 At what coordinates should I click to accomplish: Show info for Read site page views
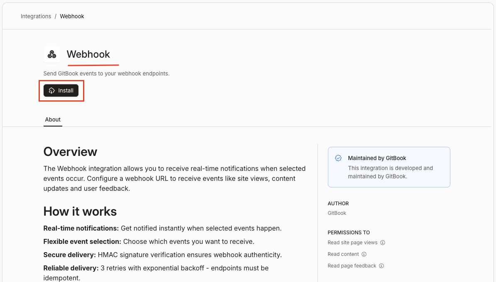(382, 243)
